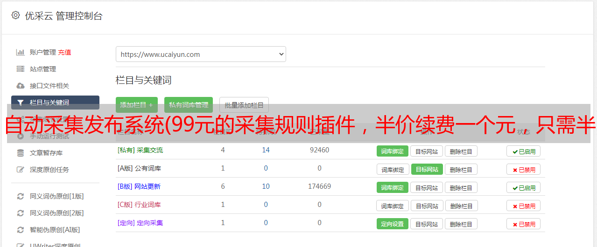Click 词库绑定 in the 网站更新 row
Image resolution: width=597 pixels, height=247 pixels.
pos(393,187)
